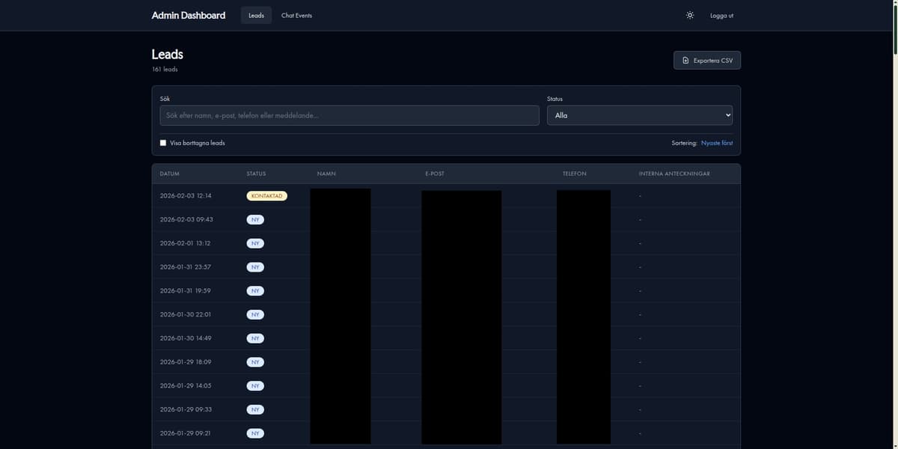
Task: Enable Visa borttagna leads checkbox
Action: (x=163, y=143)
